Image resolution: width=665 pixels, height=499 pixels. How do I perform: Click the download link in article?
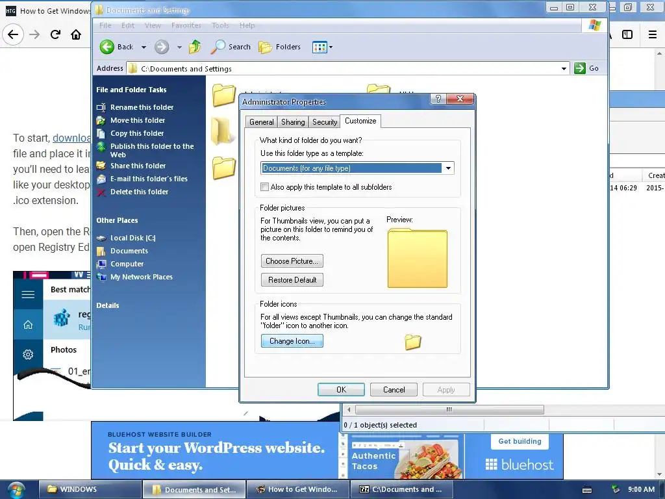[71, 138]
